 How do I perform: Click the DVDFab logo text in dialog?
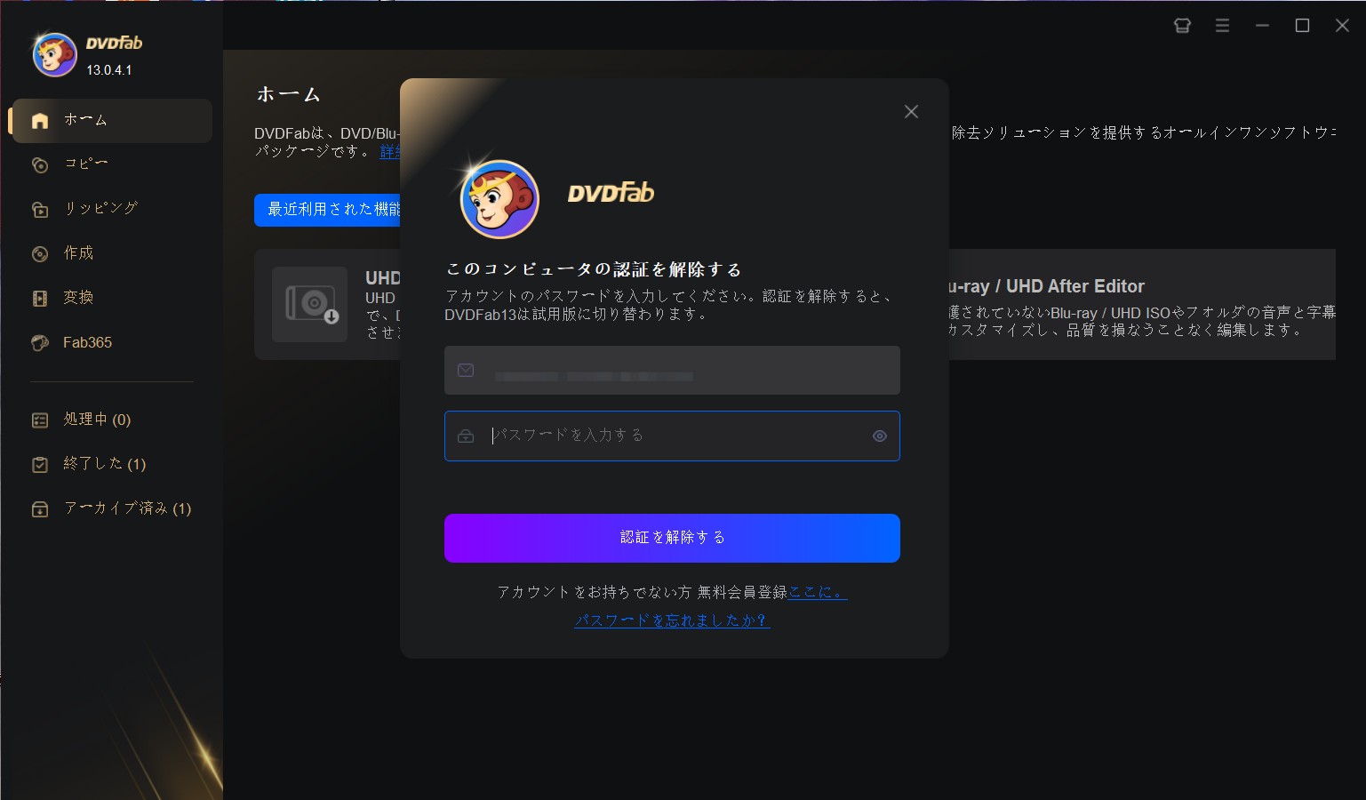pos(611,192)
